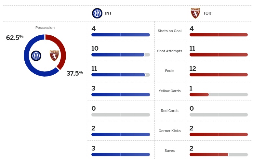
Task: Select the Yellow Cards stat label
Action: pyautogui.click(x=169, y=91)
